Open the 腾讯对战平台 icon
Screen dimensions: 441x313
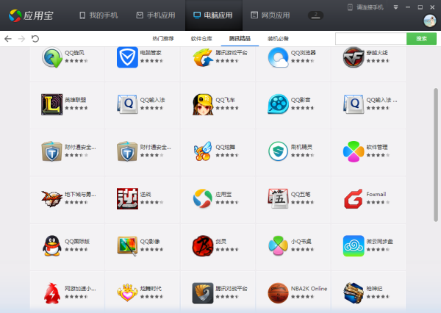click(203, 293)
